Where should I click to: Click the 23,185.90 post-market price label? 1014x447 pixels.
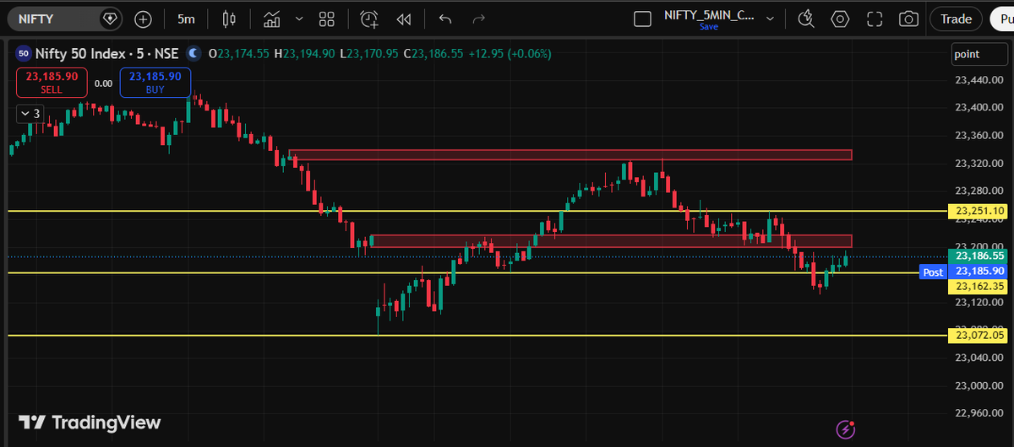click(979, 272)
